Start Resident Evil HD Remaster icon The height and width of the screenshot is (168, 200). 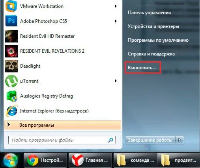point(11,36)
